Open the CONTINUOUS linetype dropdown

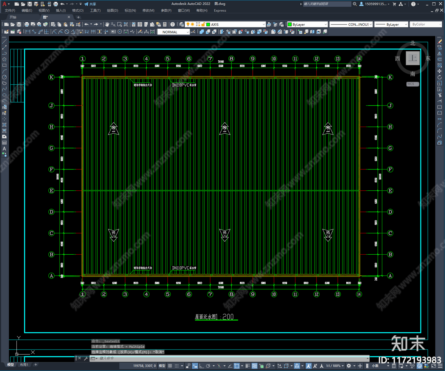point(351,24)
